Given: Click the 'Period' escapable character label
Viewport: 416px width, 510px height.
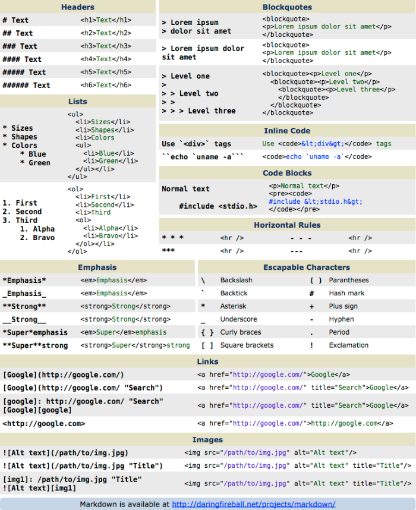Looking at the screenshot, I should pos(339,332).
